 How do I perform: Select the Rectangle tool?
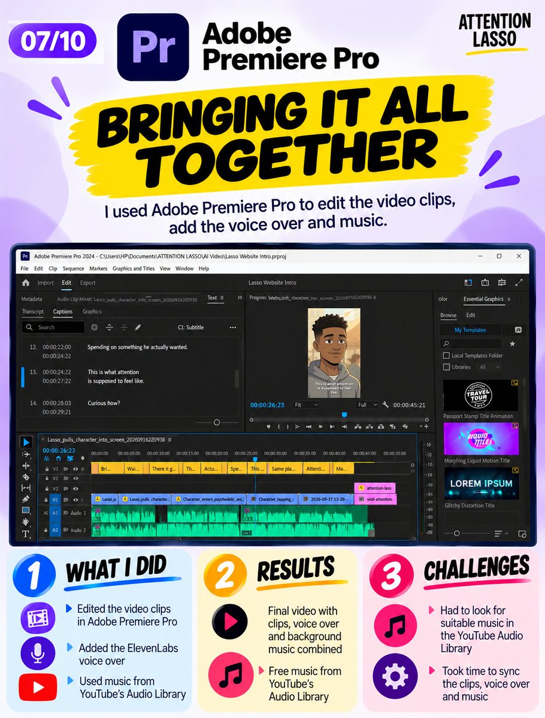(x=26, y=510)
